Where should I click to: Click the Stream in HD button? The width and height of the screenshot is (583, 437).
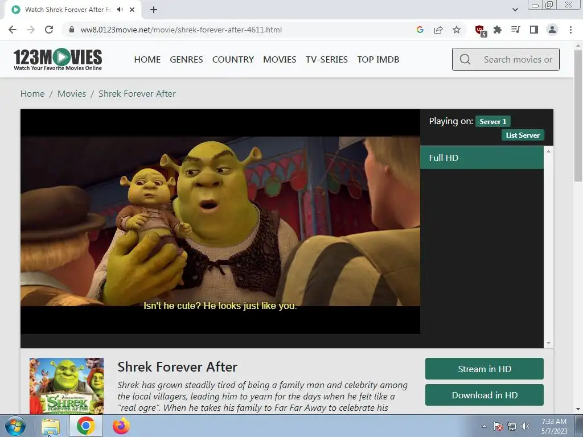click(484, 369)
